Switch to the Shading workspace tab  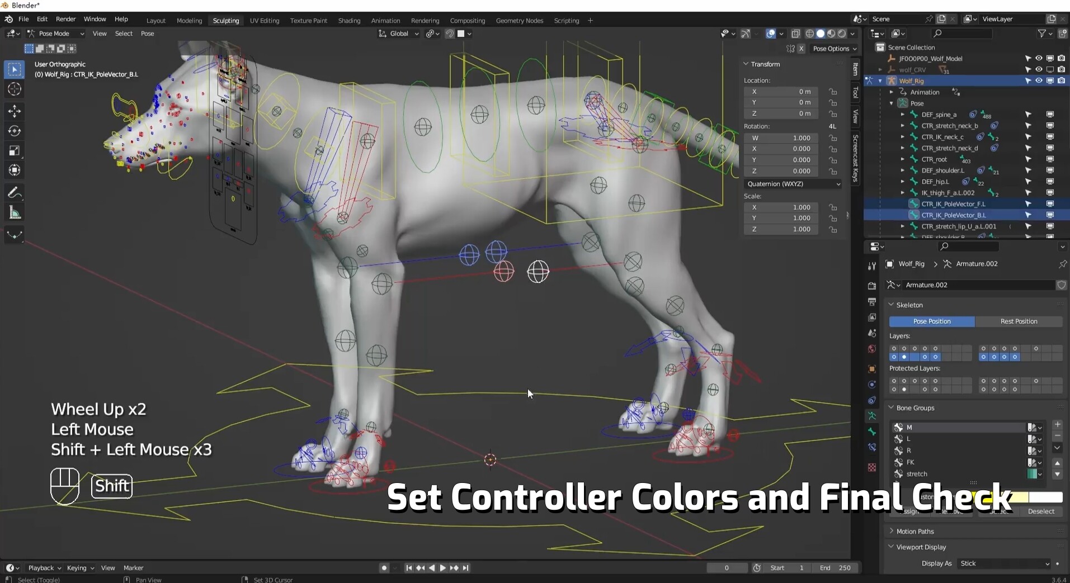[349, 20]
